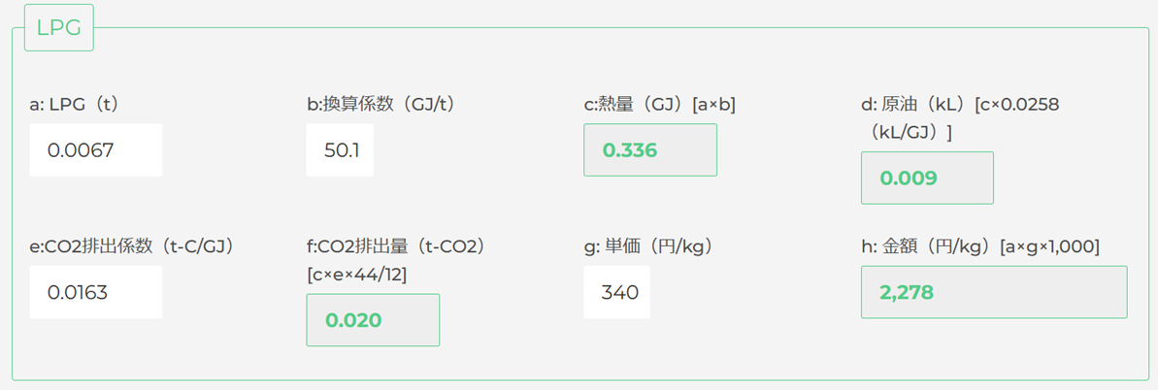Click the 'c:熱量（GJ）' label text

click(635, 105)
